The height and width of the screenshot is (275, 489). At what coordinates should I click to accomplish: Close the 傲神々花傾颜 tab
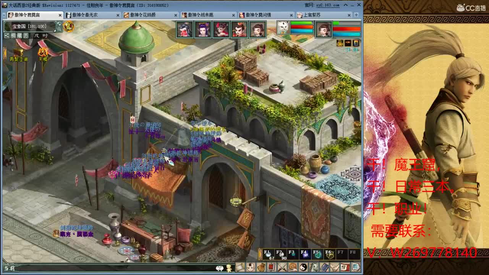tap(176, 15)
